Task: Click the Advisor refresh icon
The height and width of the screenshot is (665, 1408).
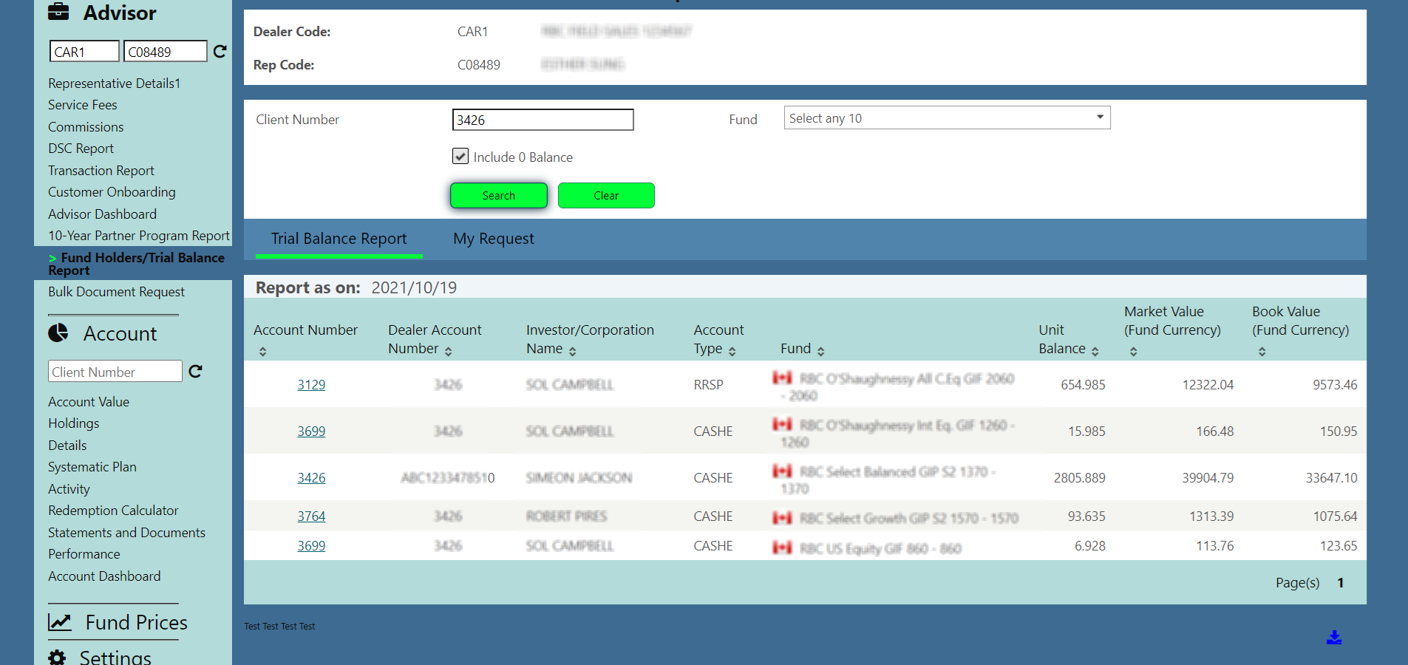Action: pos(220,52)
